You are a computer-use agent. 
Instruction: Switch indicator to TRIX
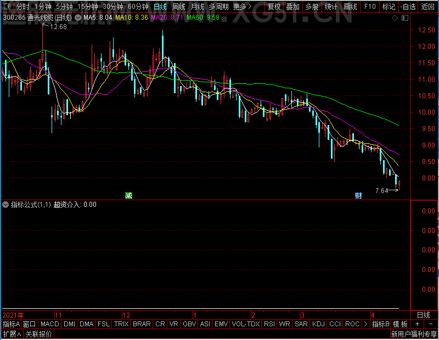point(121,324)
